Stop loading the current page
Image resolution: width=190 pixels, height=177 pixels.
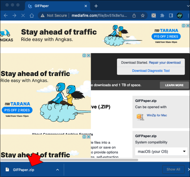pos(23,15)
